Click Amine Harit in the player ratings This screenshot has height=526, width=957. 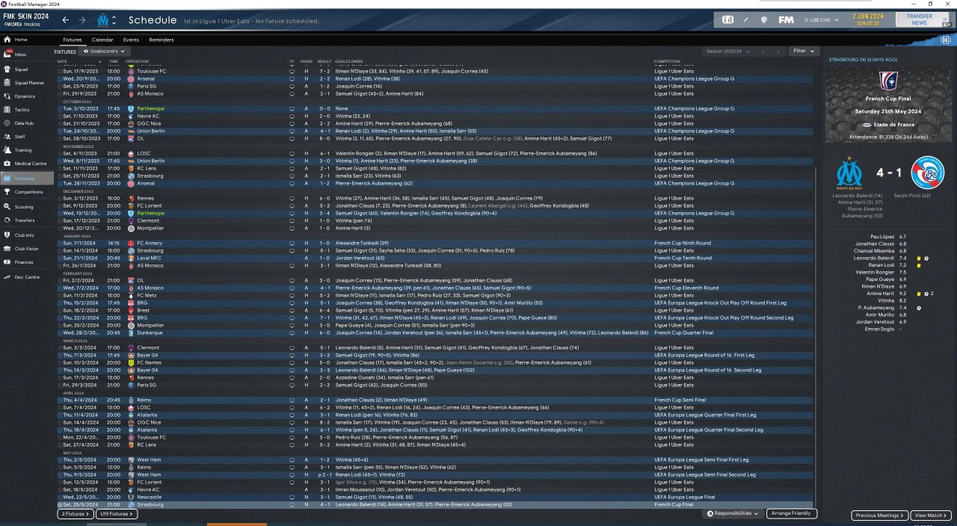(880, 294)
